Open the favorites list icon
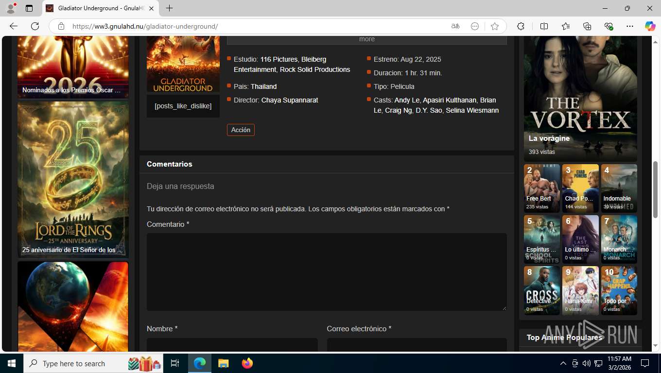Screen dimensions: 661x373 566,26
